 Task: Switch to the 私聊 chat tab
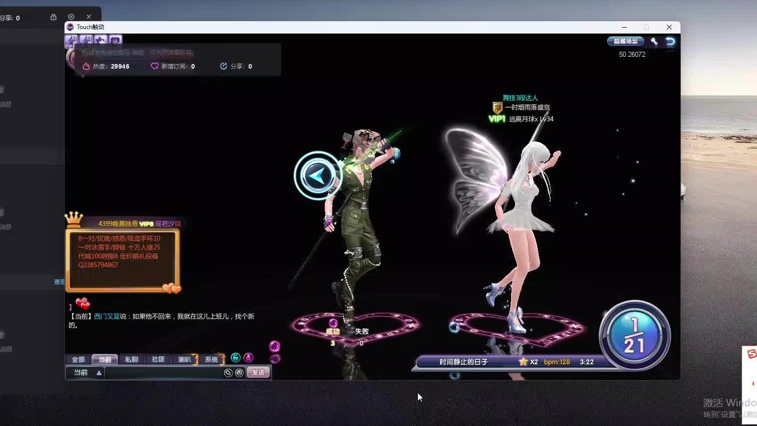[x=132, y=359]
